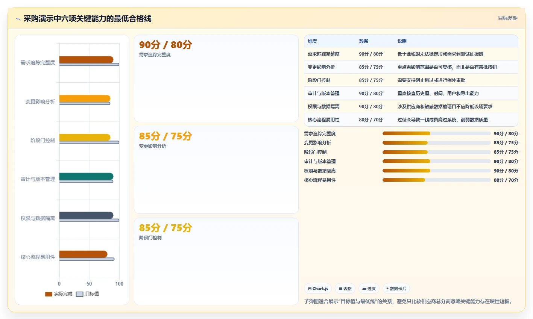Toggle the 实际完成 legend swatch
This screenshot has height=319, width=533.
tap(49, 294)
